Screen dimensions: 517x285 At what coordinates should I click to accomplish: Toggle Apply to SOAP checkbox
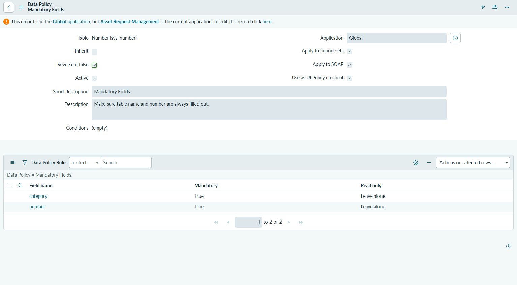pos(349,65)
